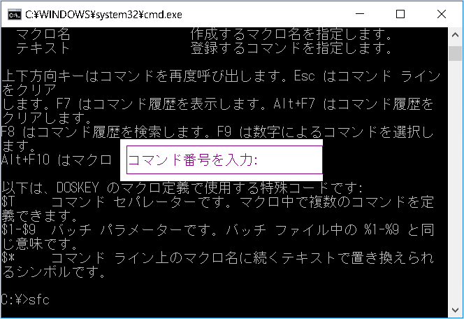Click the '作成するマクロ名を指定します。' text
The width and height of the screenshot is (464, 319).
(x=291, y=34)
